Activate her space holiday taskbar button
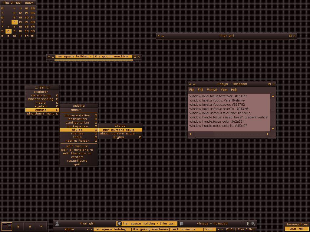The width and height of the screenshot is (310, 232). (147, 224)
